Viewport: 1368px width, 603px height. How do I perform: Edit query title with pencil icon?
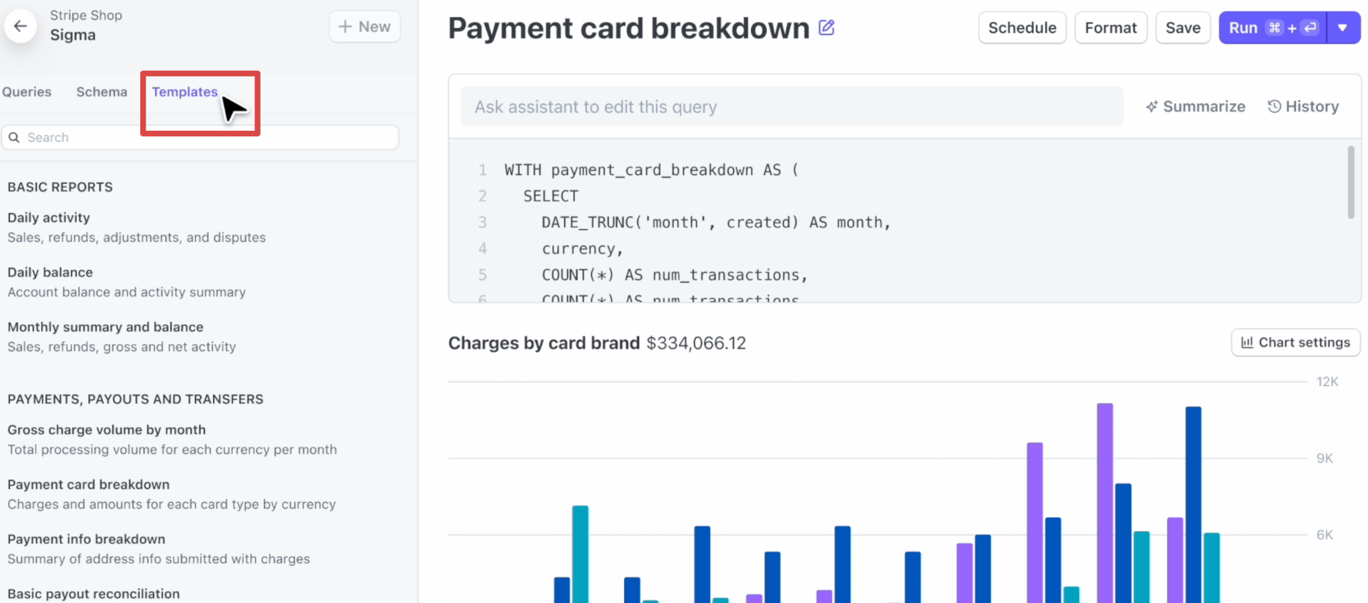826,27
